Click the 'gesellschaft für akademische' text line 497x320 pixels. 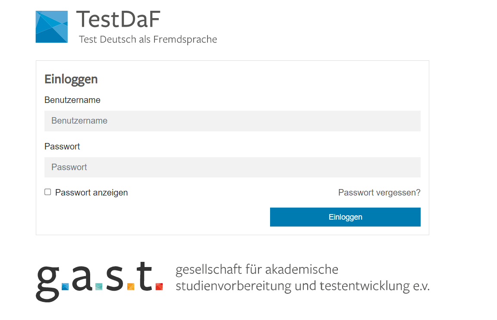coord(257,270)
